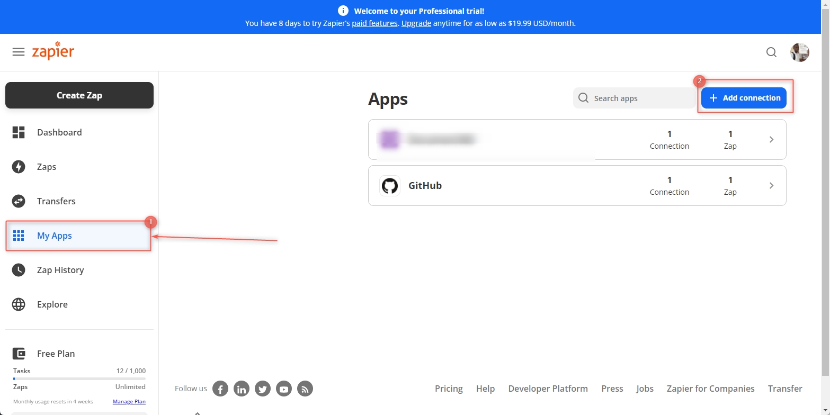Click the Manage Plan link

pyautogui.click(x=129, y=402)
